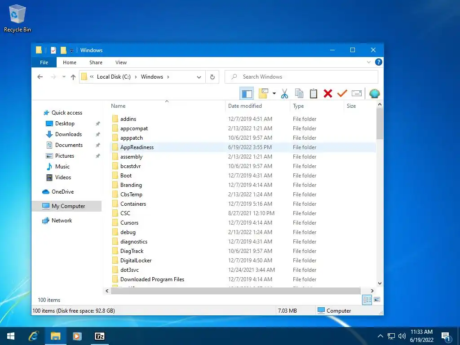
Task: Open Quick Access Toolbar customize dropdown
Action: point(71,51)
